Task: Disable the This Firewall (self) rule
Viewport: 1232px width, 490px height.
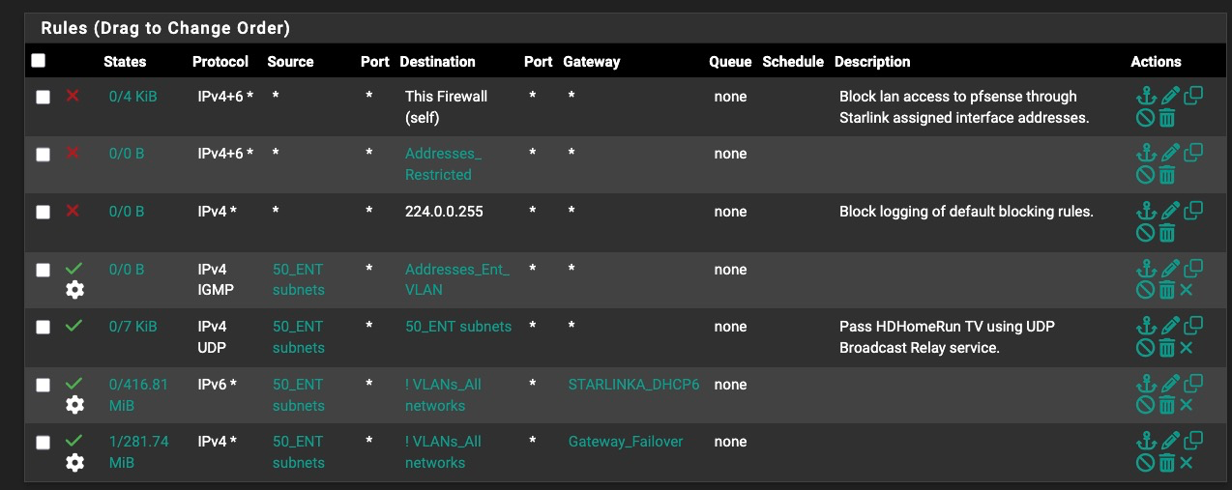Action: pyautogui.click(x=1146, y=118)
